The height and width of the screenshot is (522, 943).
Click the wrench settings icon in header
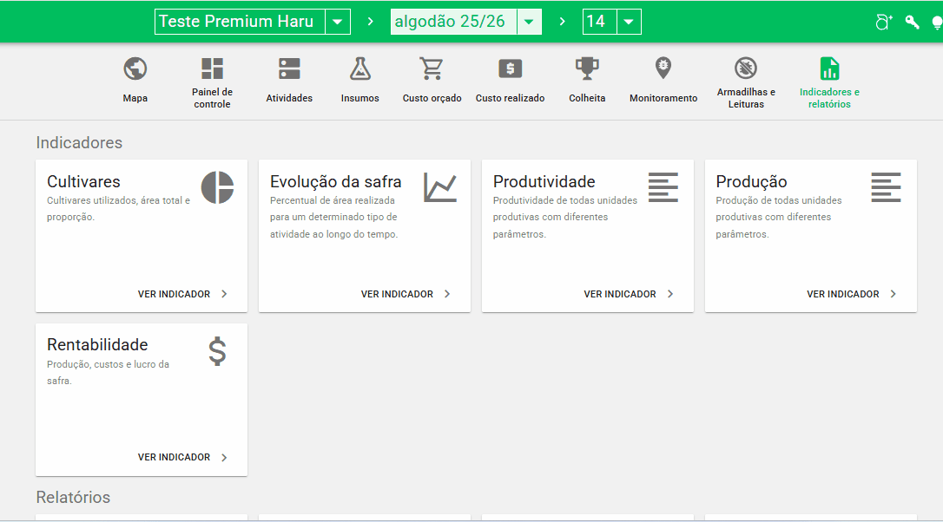coord(913,23)
